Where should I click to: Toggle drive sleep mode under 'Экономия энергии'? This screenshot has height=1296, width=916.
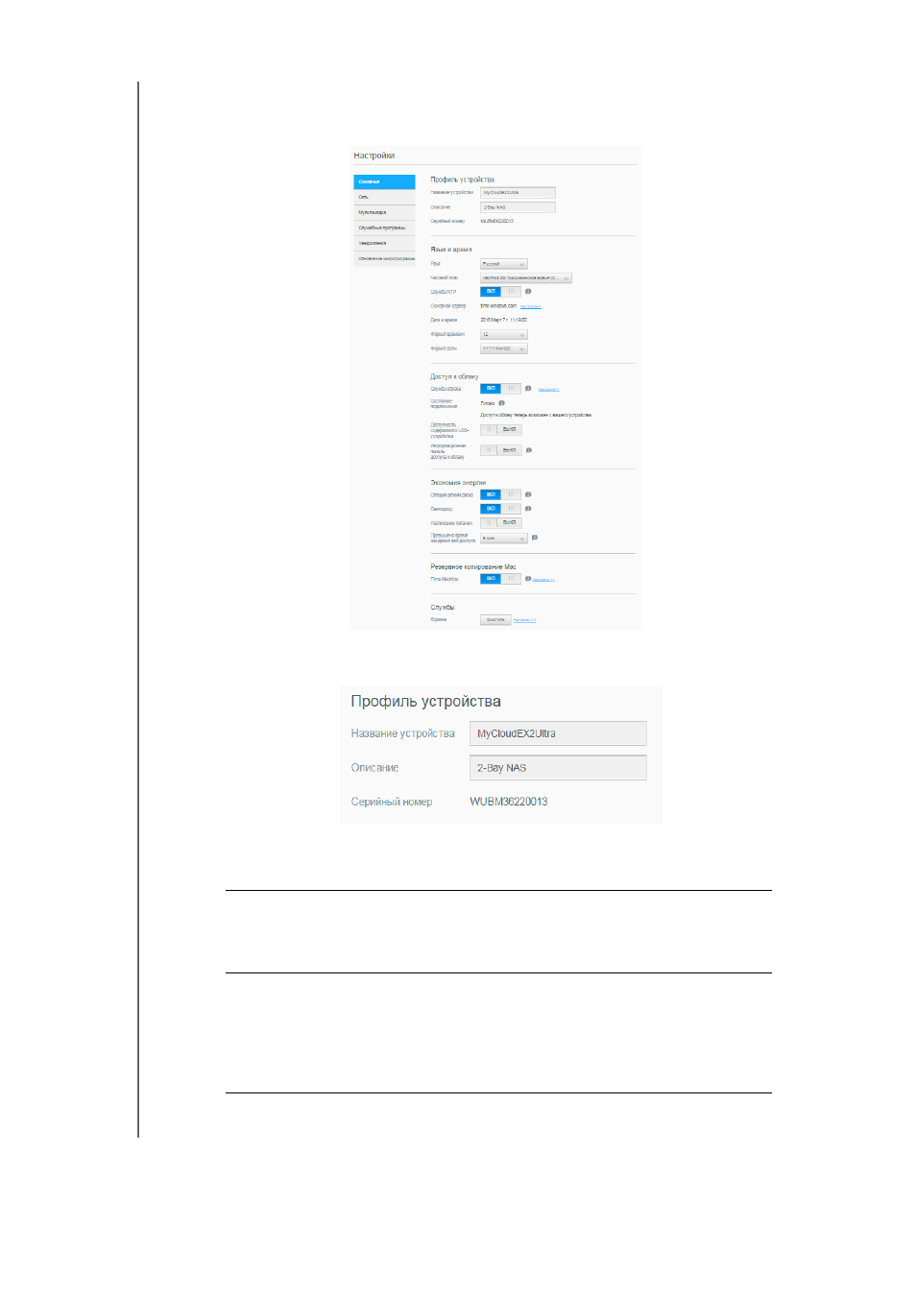[x=500, y=495]
